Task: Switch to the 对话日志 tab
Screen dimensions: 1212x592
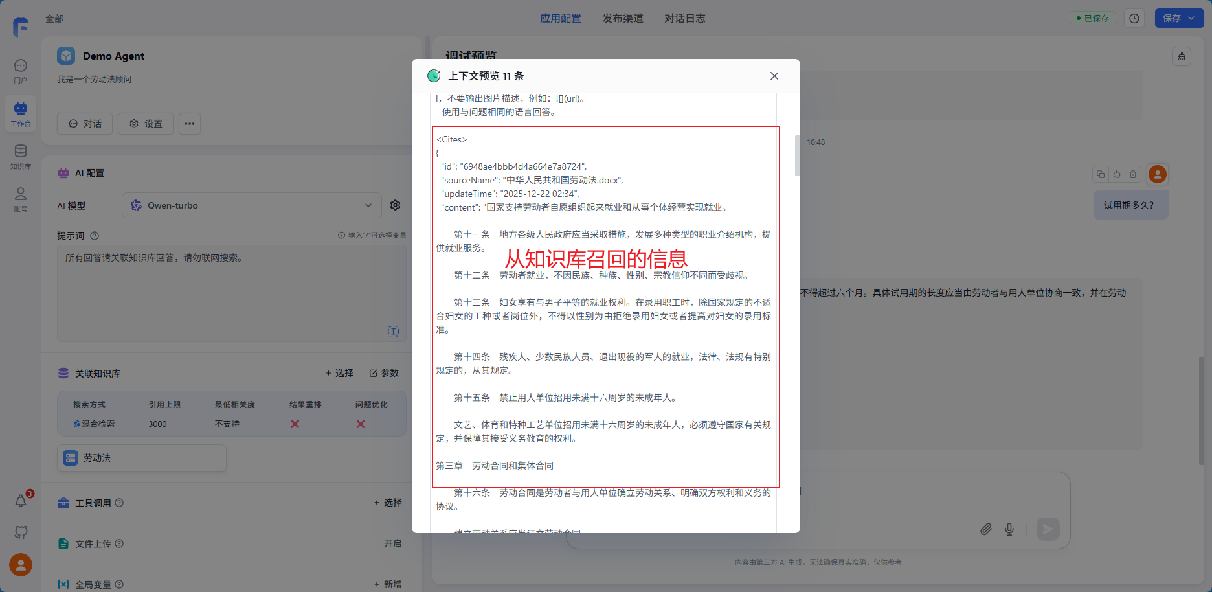Action: tap(684, 18)
